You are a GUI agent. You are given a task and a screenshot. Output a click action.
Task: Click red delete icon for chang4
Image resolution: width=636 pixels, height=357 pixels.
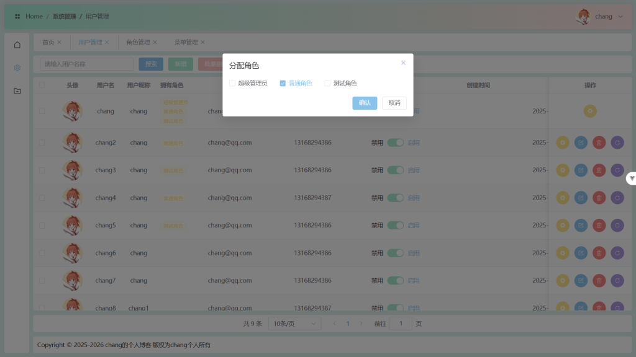tap(599, 198)
